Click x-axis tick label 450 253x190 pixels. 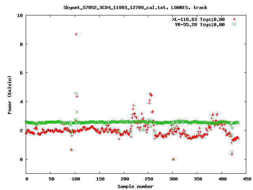coord(247,179)
